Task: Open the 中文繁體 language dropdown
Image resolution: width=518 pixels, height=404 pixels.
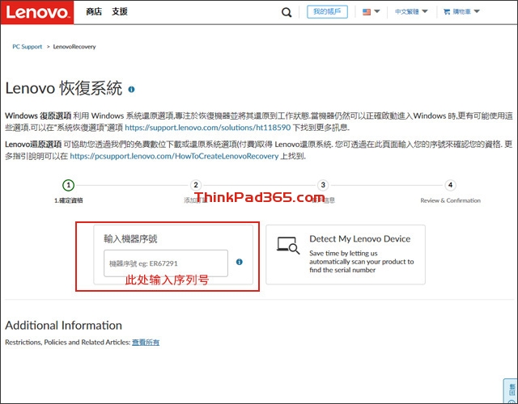Action: point(411,11)
